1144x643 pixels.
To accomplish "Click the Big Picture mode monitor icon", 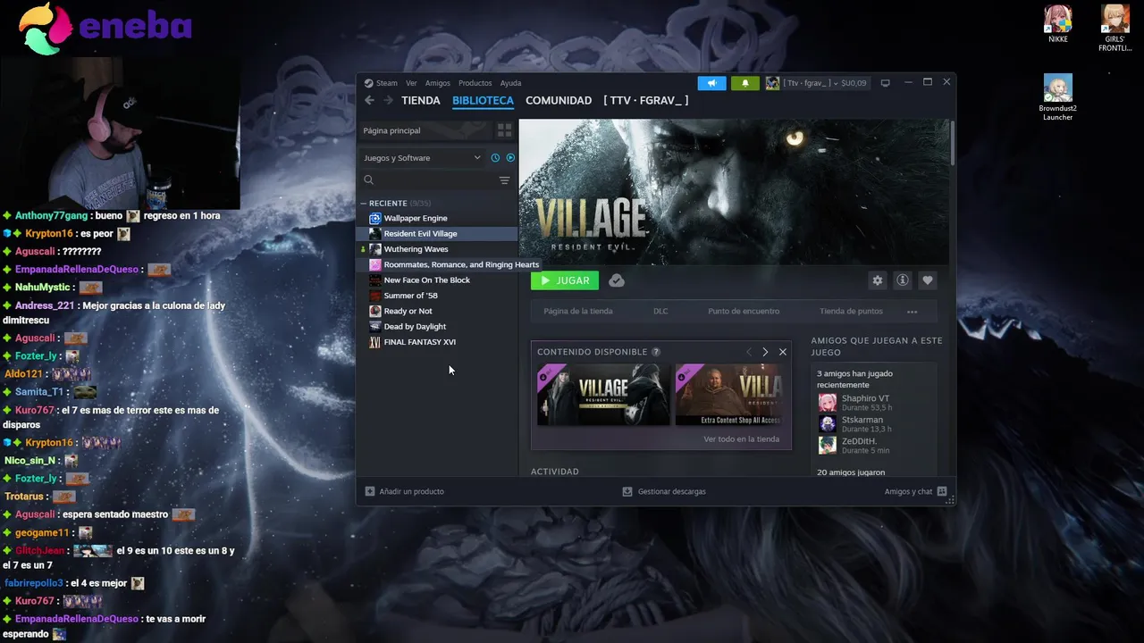I will (x=886, y=83).
